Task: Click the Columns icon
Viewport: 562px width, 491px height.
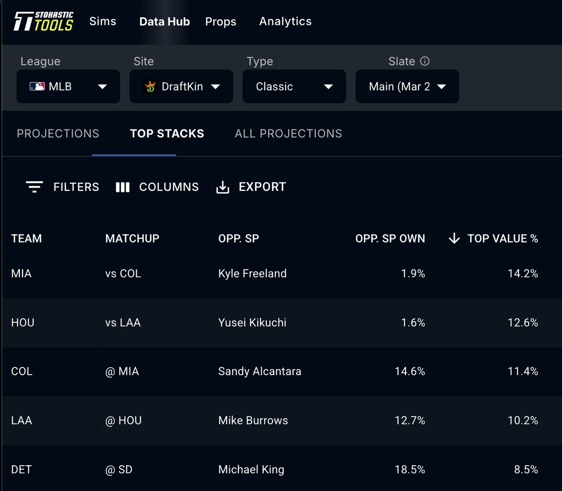Action: click(x=123, y=187)
